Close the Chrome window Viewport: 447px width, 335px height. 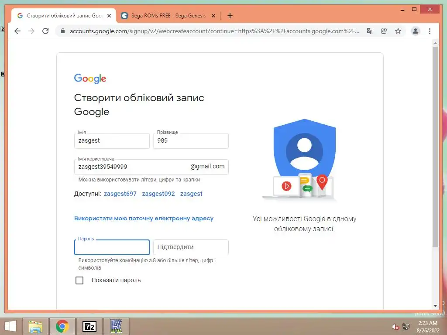point(430,10)
